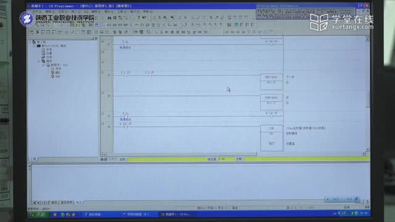395x222 pixels.
Task: Click the find binoculars toolbar icon
Action: pos(109,18)
